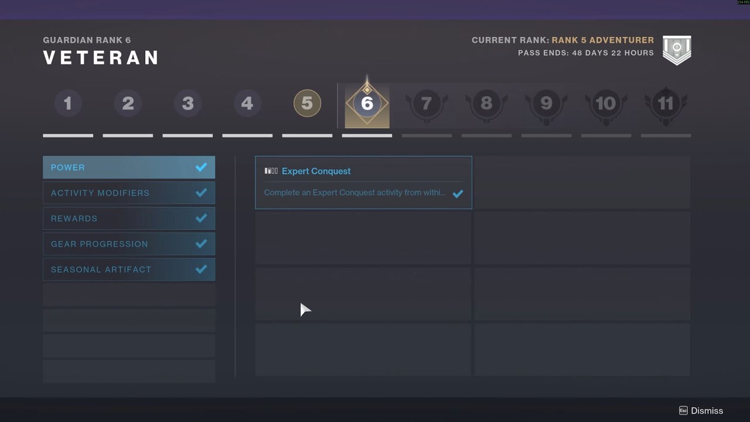The width and height of the screenshot is (750, 422).
Task: Select locked Guardian Rank 11 icon
Action: pyautogui.click(x=666, y=105)
